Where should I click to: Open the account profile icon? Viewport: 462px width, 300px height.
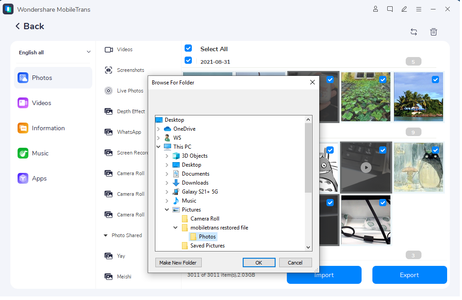coord(376,9)
